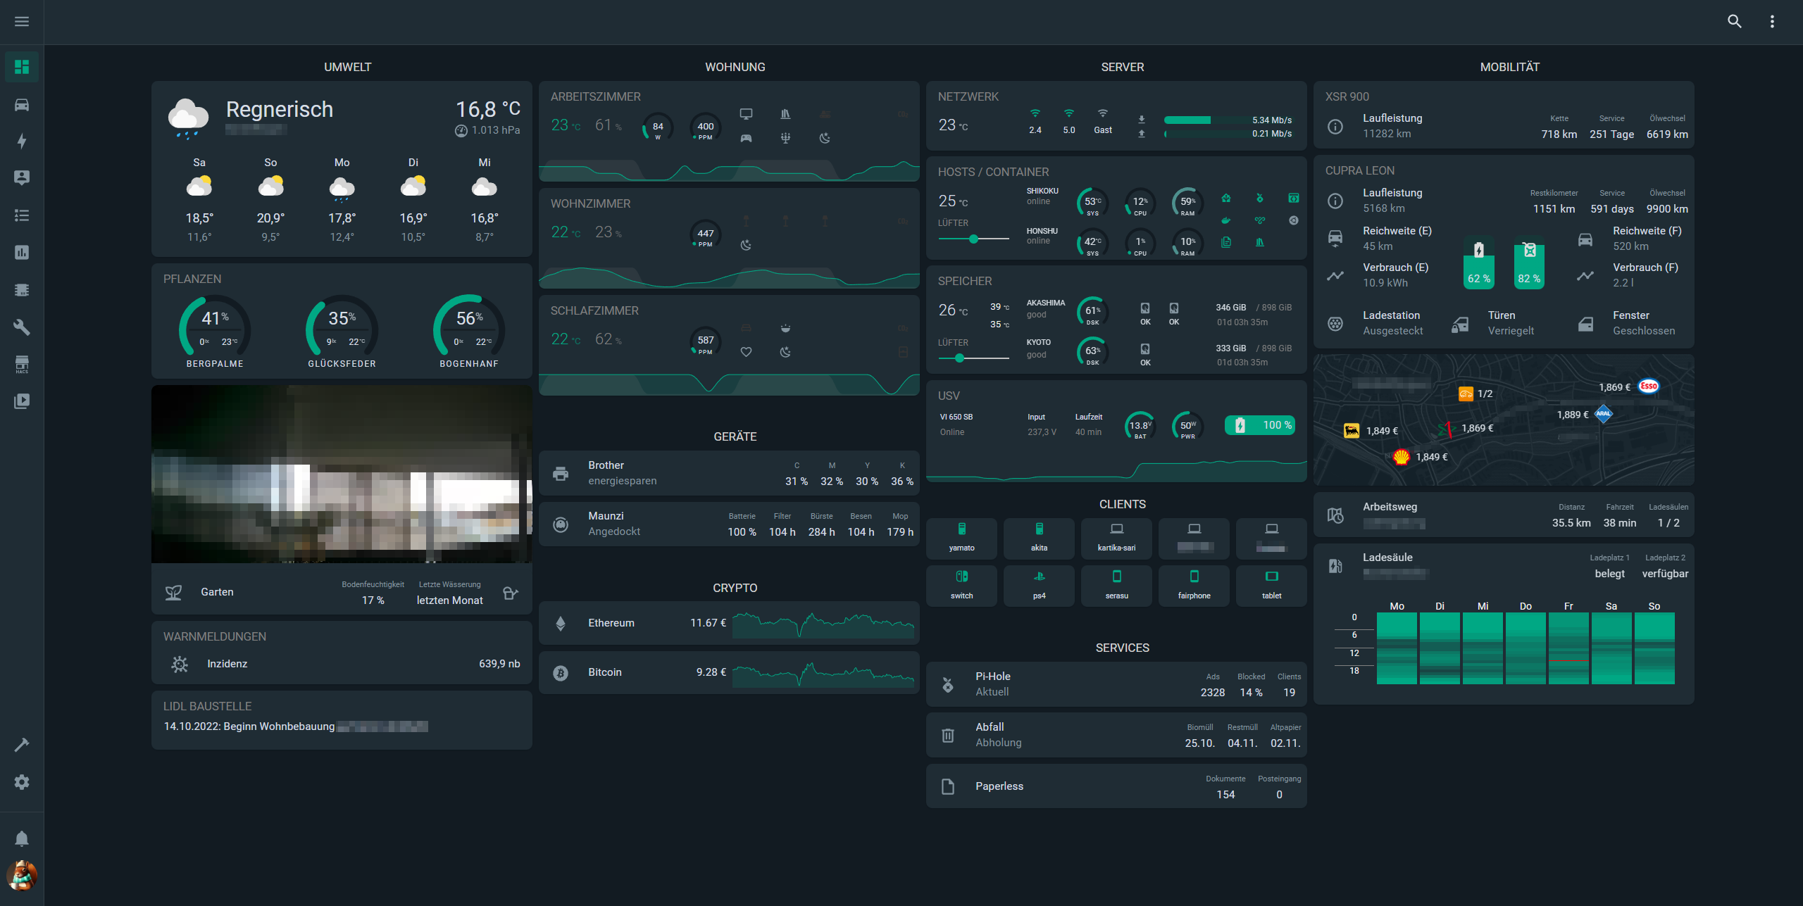Open the three-dot overflow menu
1803x906 pixels.
(x=1772, y=22)
